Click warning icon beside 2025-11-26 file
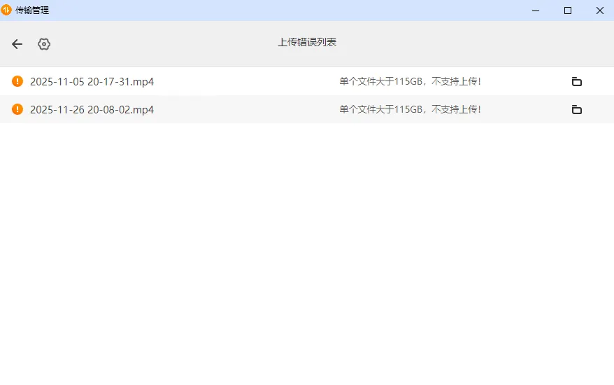614x385 pixels. pyautogui.click(x=17, y=109)
